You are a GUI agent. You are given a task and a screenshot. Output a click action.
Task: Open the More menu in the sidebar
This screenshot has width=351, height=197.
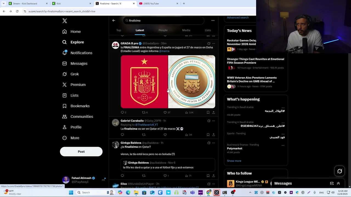71,138
